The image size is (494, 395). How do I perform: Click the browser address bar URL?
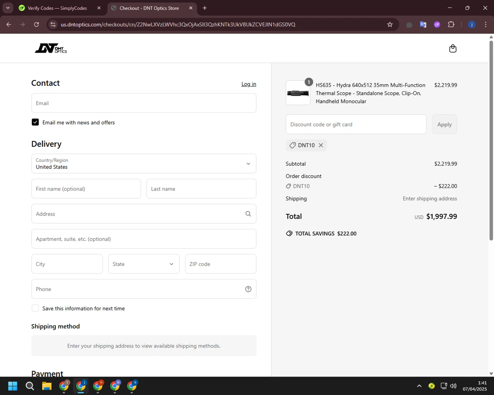click(x=178, y=24)
